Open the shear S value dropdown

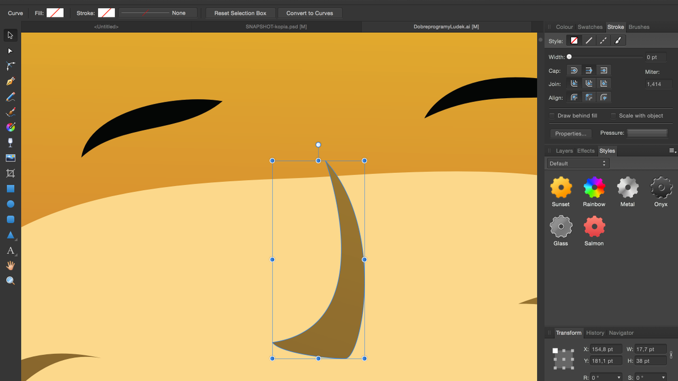664,378
